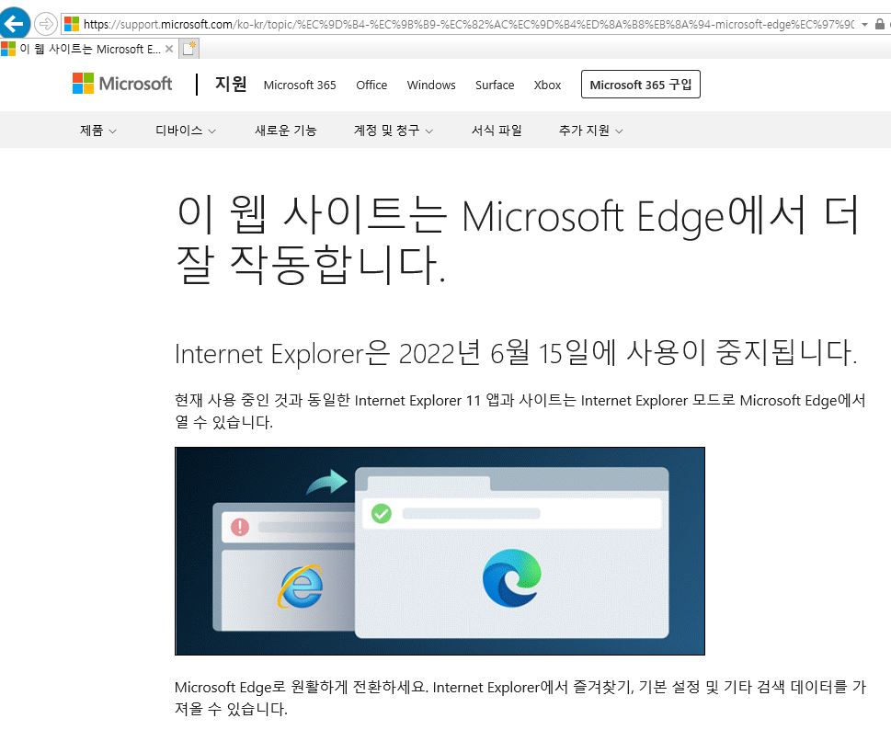Viewport: 891px width, 730px height.
Task: Select the '이 웹 사이트는 Microsoft E...' tab
Action: coord(88,49)
